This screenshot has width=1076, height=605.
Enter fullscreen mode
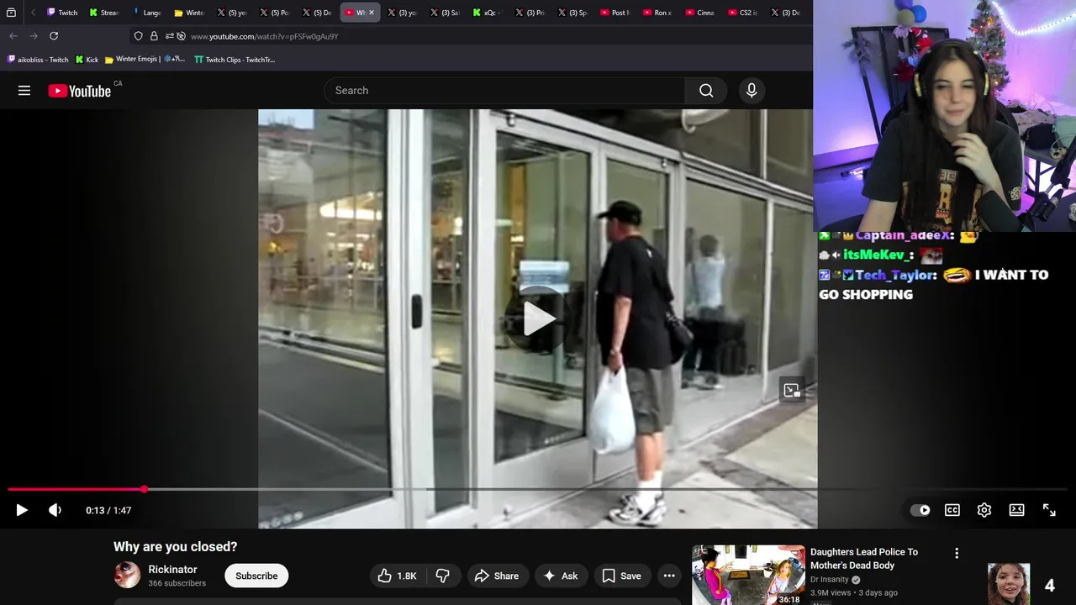point(1049,510)
